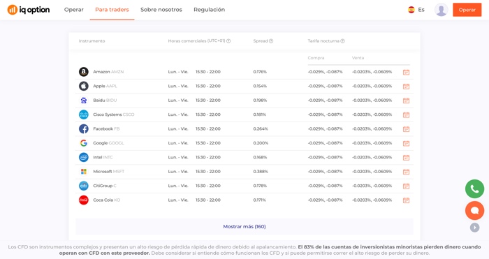
Task: Click the Venta sub-header
Action: point(358,58)
